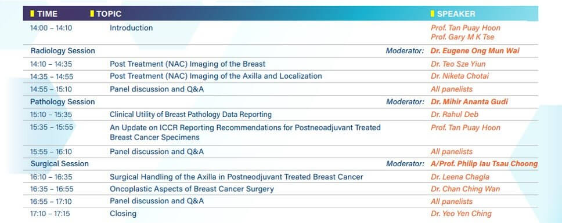Select the Pathology Session heading
The image size is (562, 223).
(x=62, y=102)
